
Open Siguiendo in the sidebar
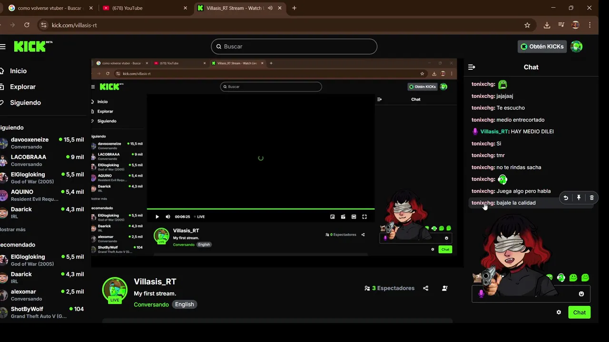coord(25,103)
